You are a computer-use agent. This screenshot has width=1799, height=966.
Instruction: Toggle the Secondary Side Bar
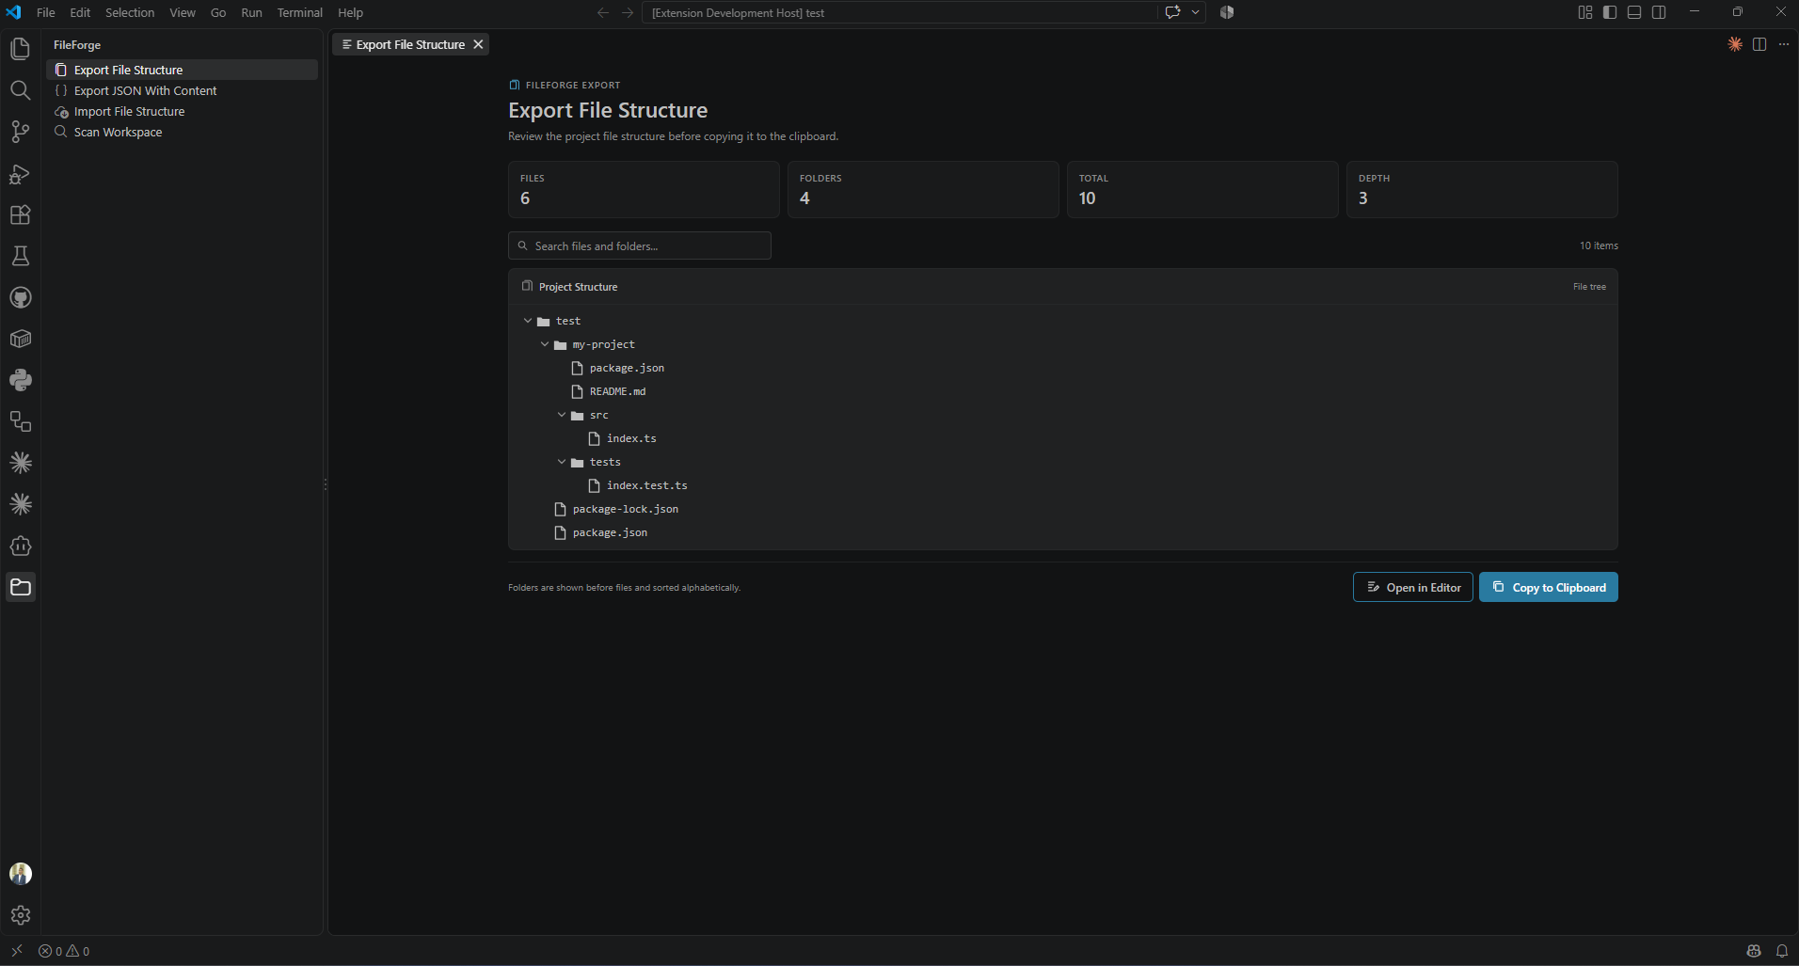[x=1659, y=12]
